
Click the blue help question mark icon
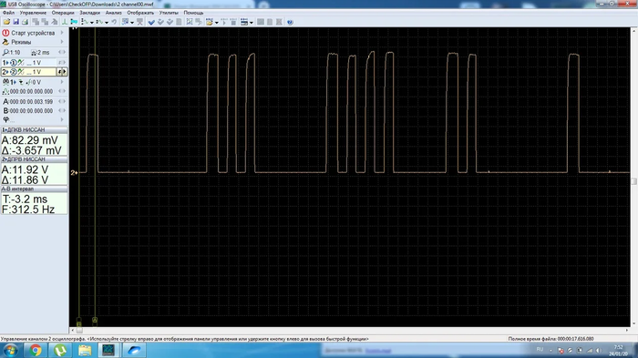[290, 22]
